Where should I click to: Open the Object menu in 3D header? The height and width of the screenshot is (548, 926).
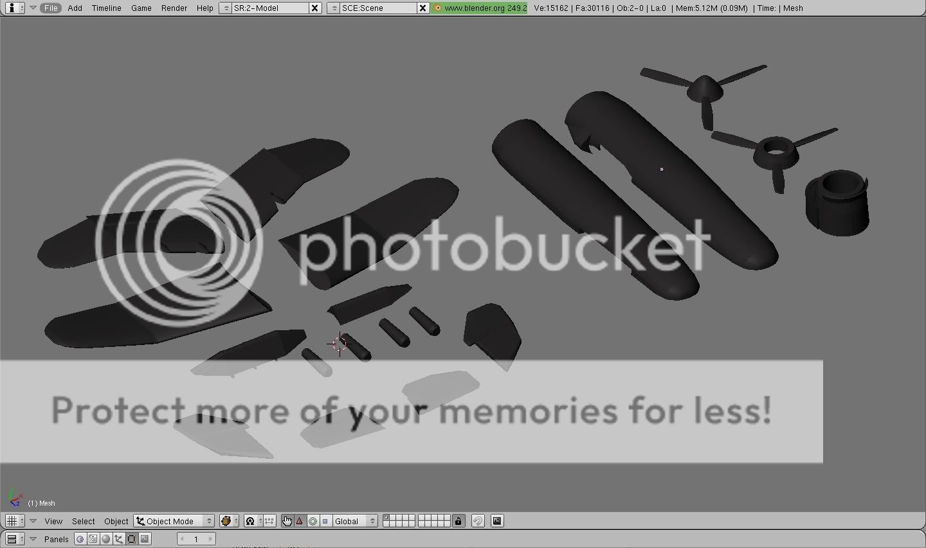[x=116, y=521]
